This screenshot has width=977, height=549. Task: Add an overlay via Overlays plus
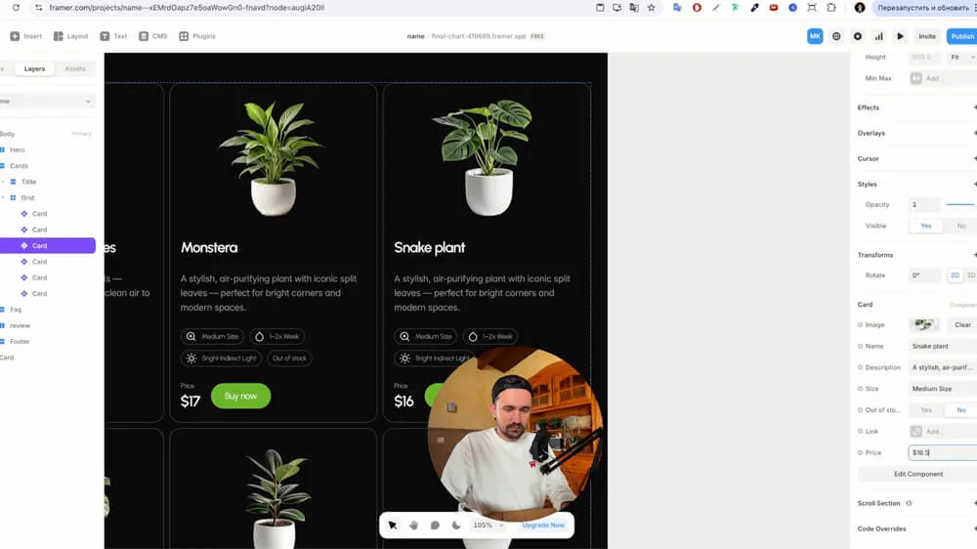(x=974, y=134)
